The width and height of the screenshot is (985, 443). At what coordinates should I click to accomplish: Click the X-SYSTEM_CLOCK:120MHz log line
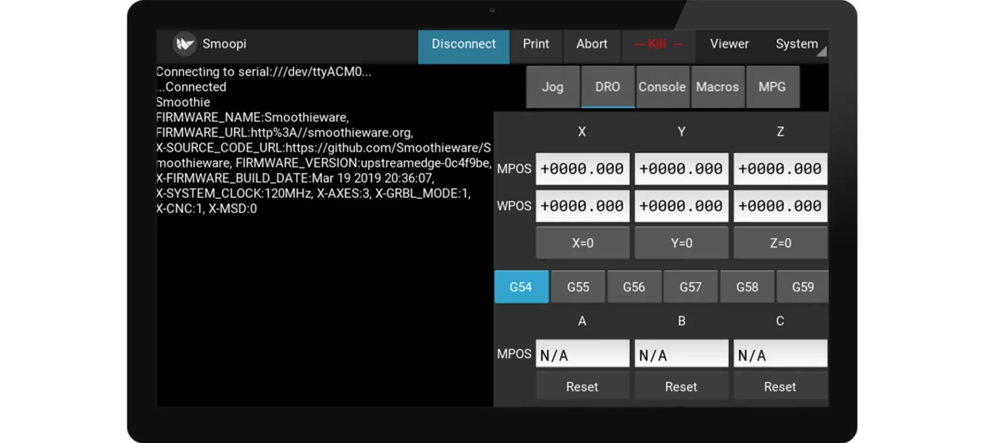(314, 193)
